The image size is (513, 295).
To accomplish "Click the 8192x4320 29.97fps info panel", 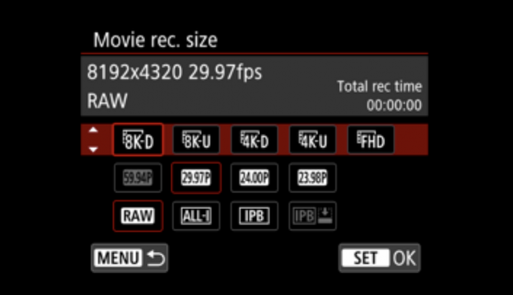I will tap(254, 86).
